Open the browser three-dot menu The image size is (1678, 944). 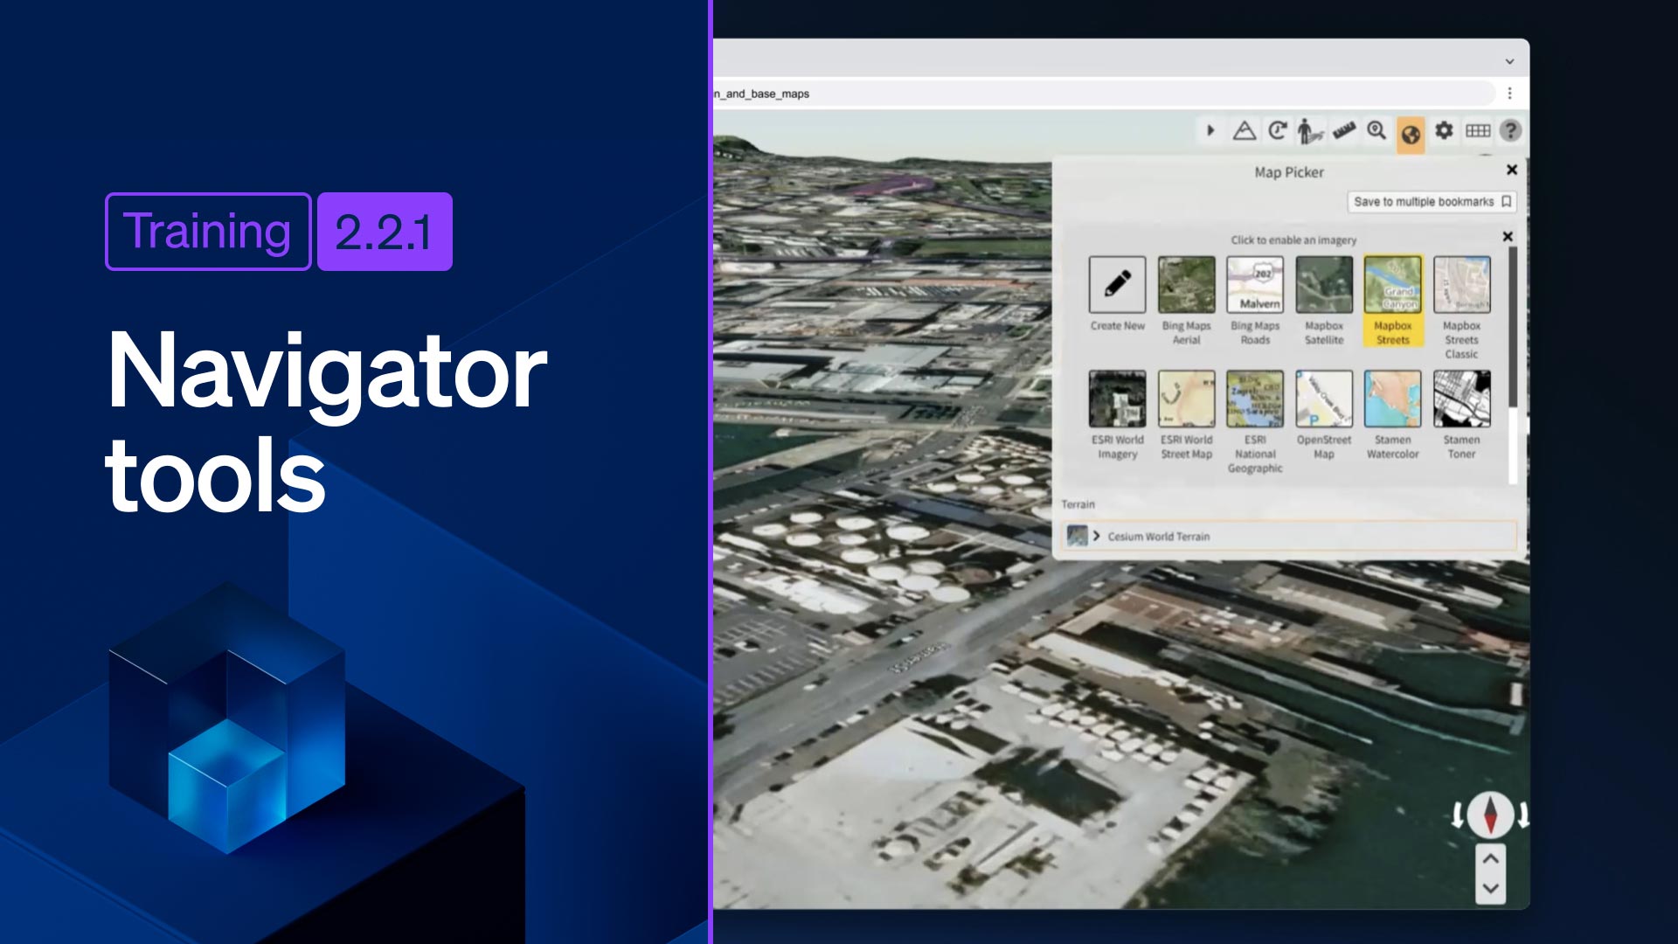[x=1509, y=94]
